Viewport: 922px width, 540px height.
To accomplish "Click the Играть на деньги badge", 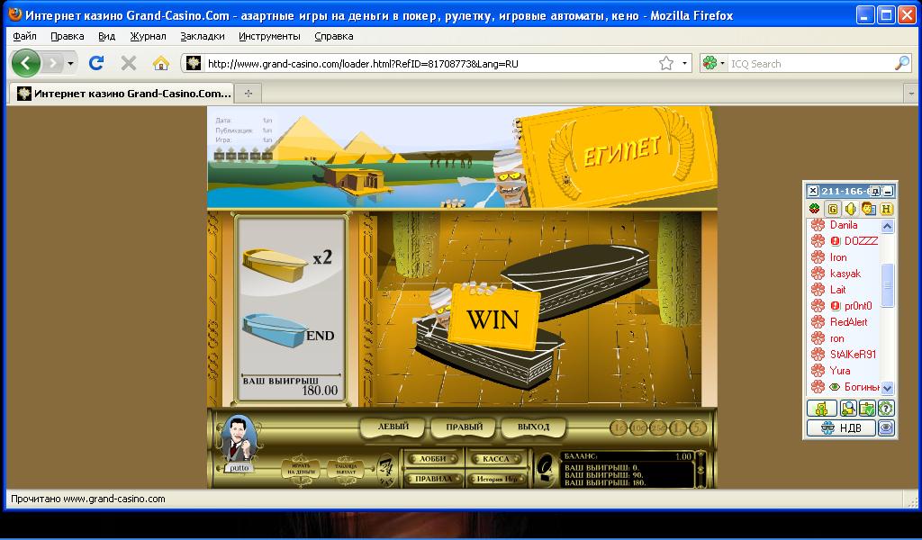I will tap(301, 469).
